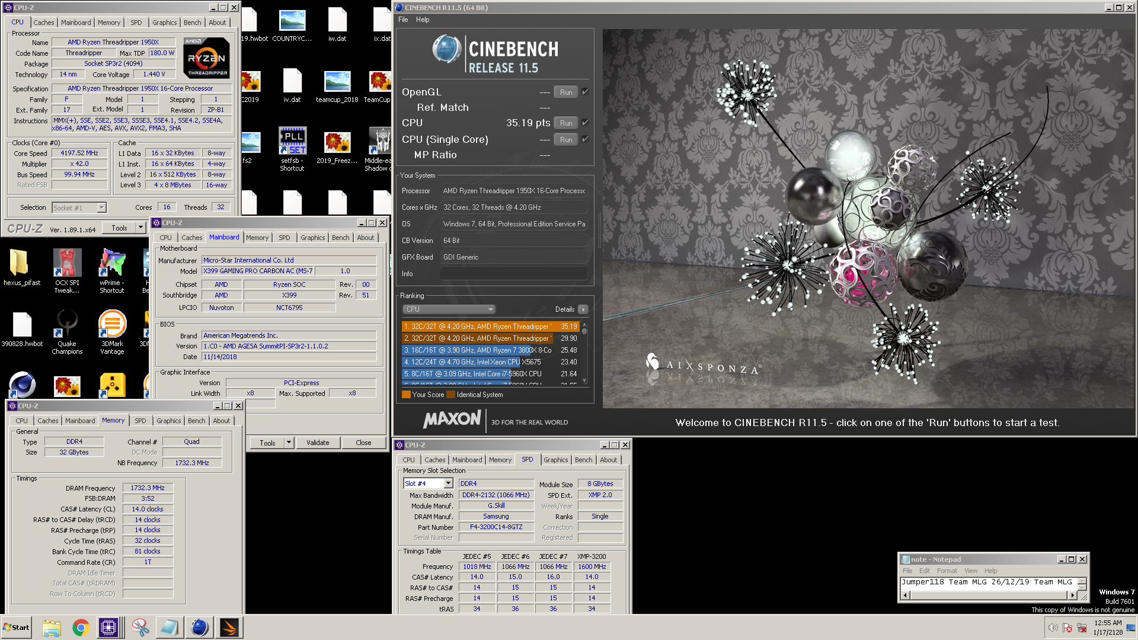Click the Notepad horizontal scrollbar left arrow
The image size is (1138, 640).
tap(904, 596)
